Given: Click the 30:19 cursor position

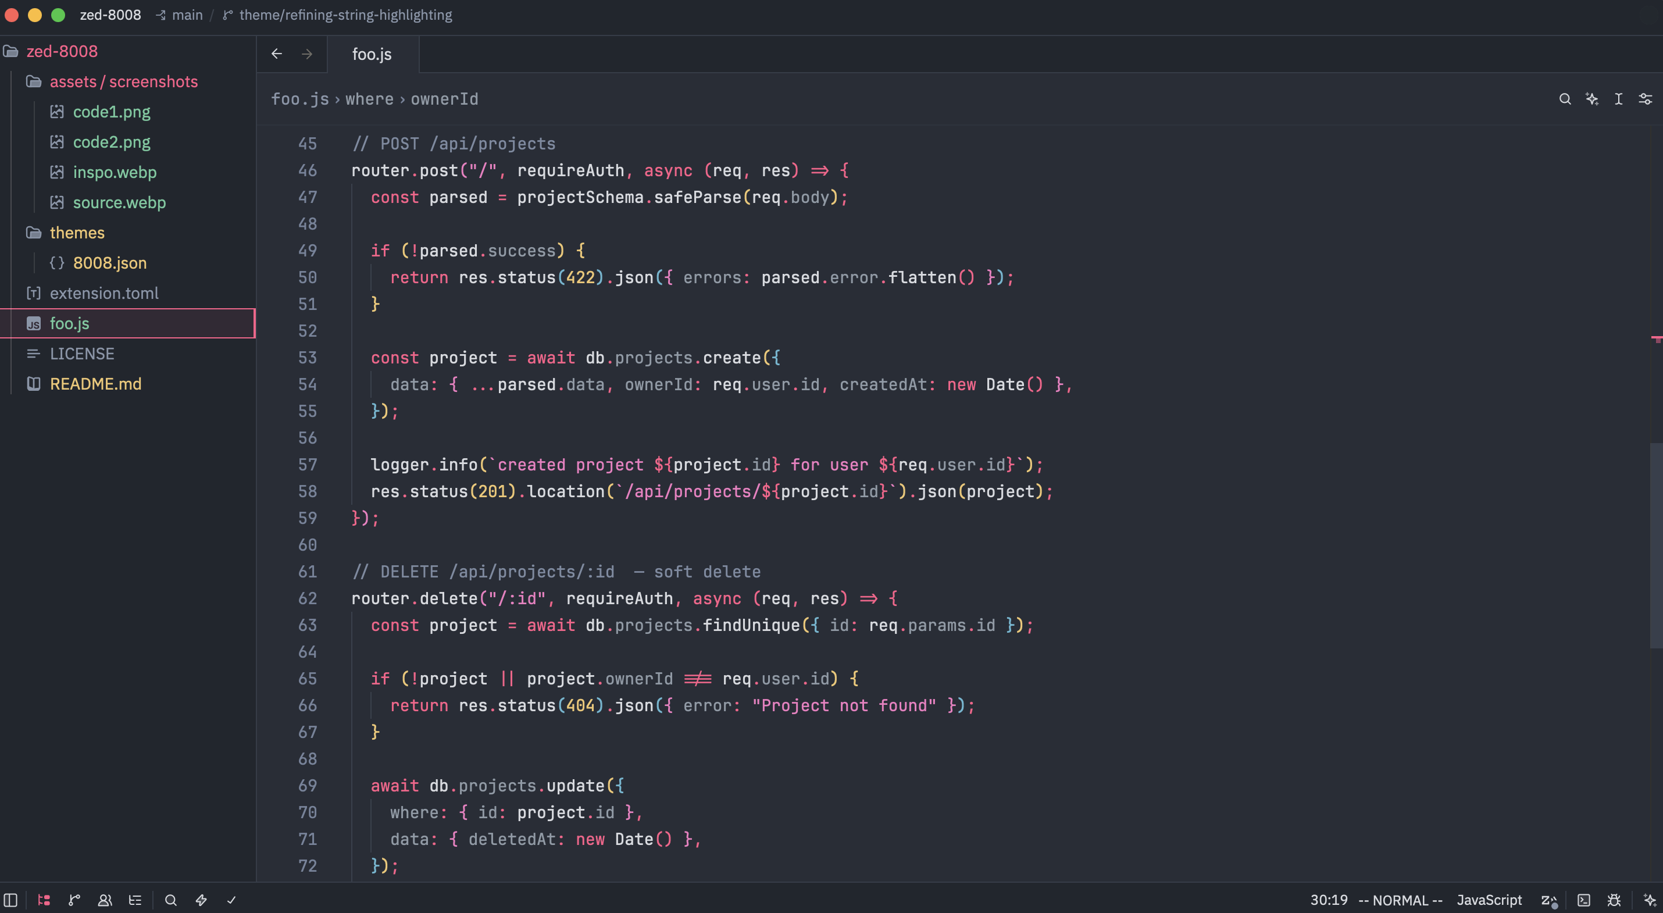Looking at the screenshot, I should (1329, 900).
